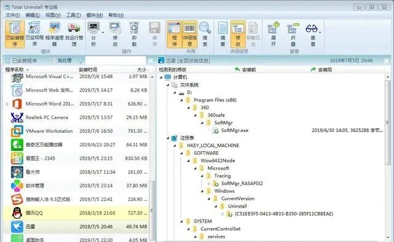Image resolution: width=394 pixels, height=242 pixels.
Task: Toggle the 程序 layout panel button
Action: (x=174, y=34)
